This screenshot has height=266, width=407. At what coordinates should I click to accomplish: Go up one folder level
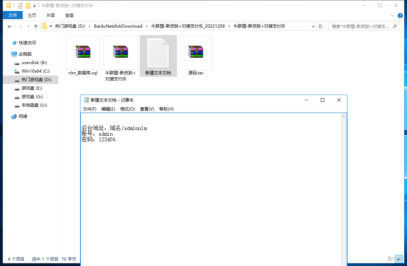35,26
